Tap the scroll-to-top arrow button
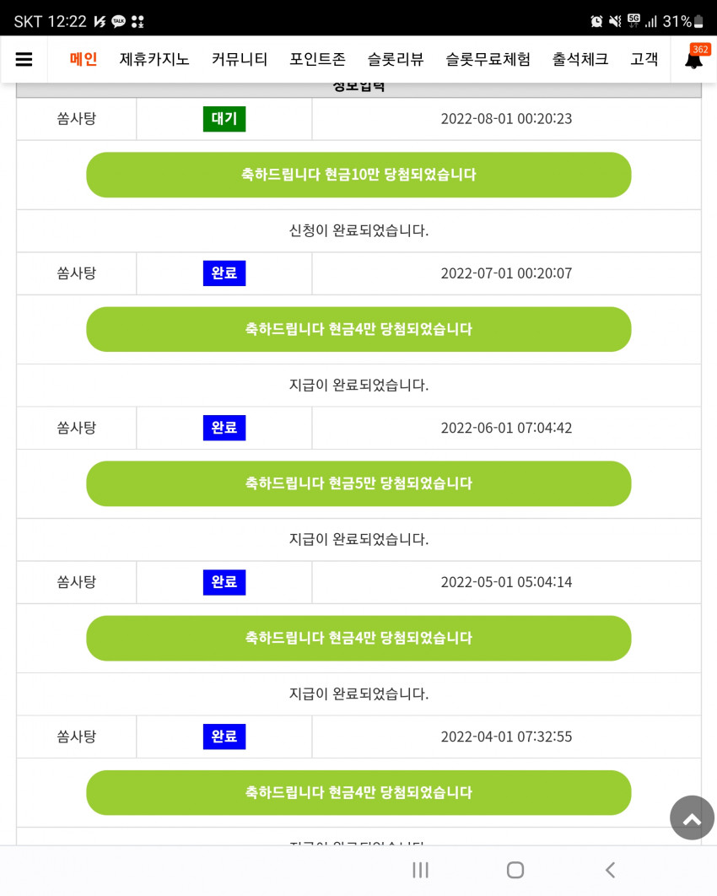 (x=692, y=818)
